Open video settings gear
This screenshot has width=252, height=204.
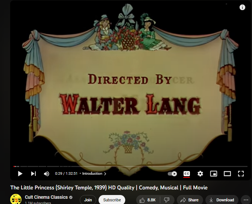[200, 174]
